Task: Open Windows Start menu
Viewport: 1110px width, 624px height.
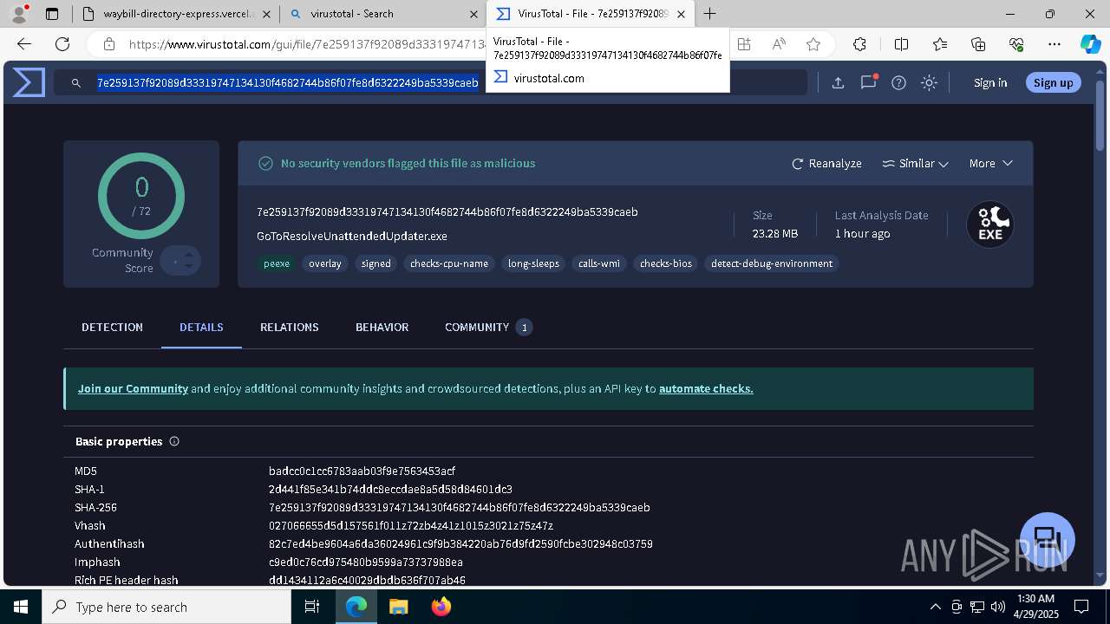Action: 20,607
